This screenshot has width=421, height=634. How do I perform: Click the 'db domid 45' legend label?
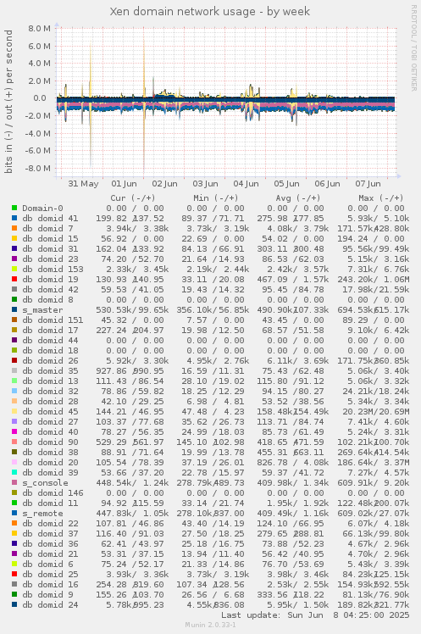50,412
